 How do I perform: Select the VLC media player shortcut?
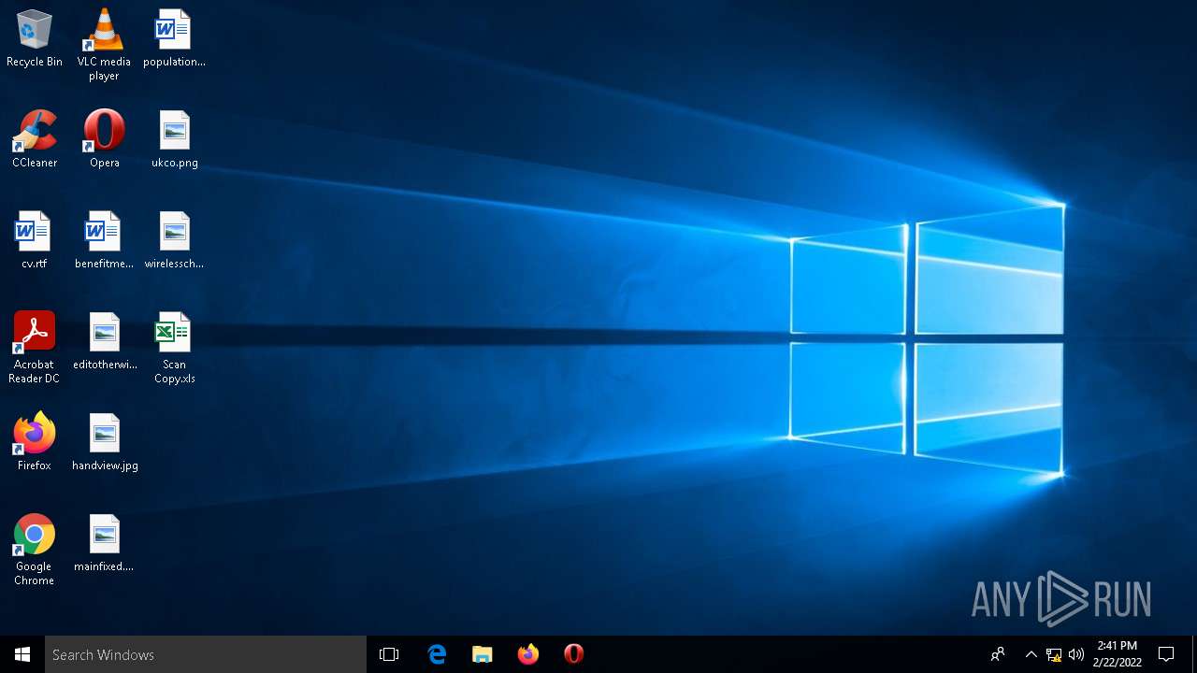104,45
